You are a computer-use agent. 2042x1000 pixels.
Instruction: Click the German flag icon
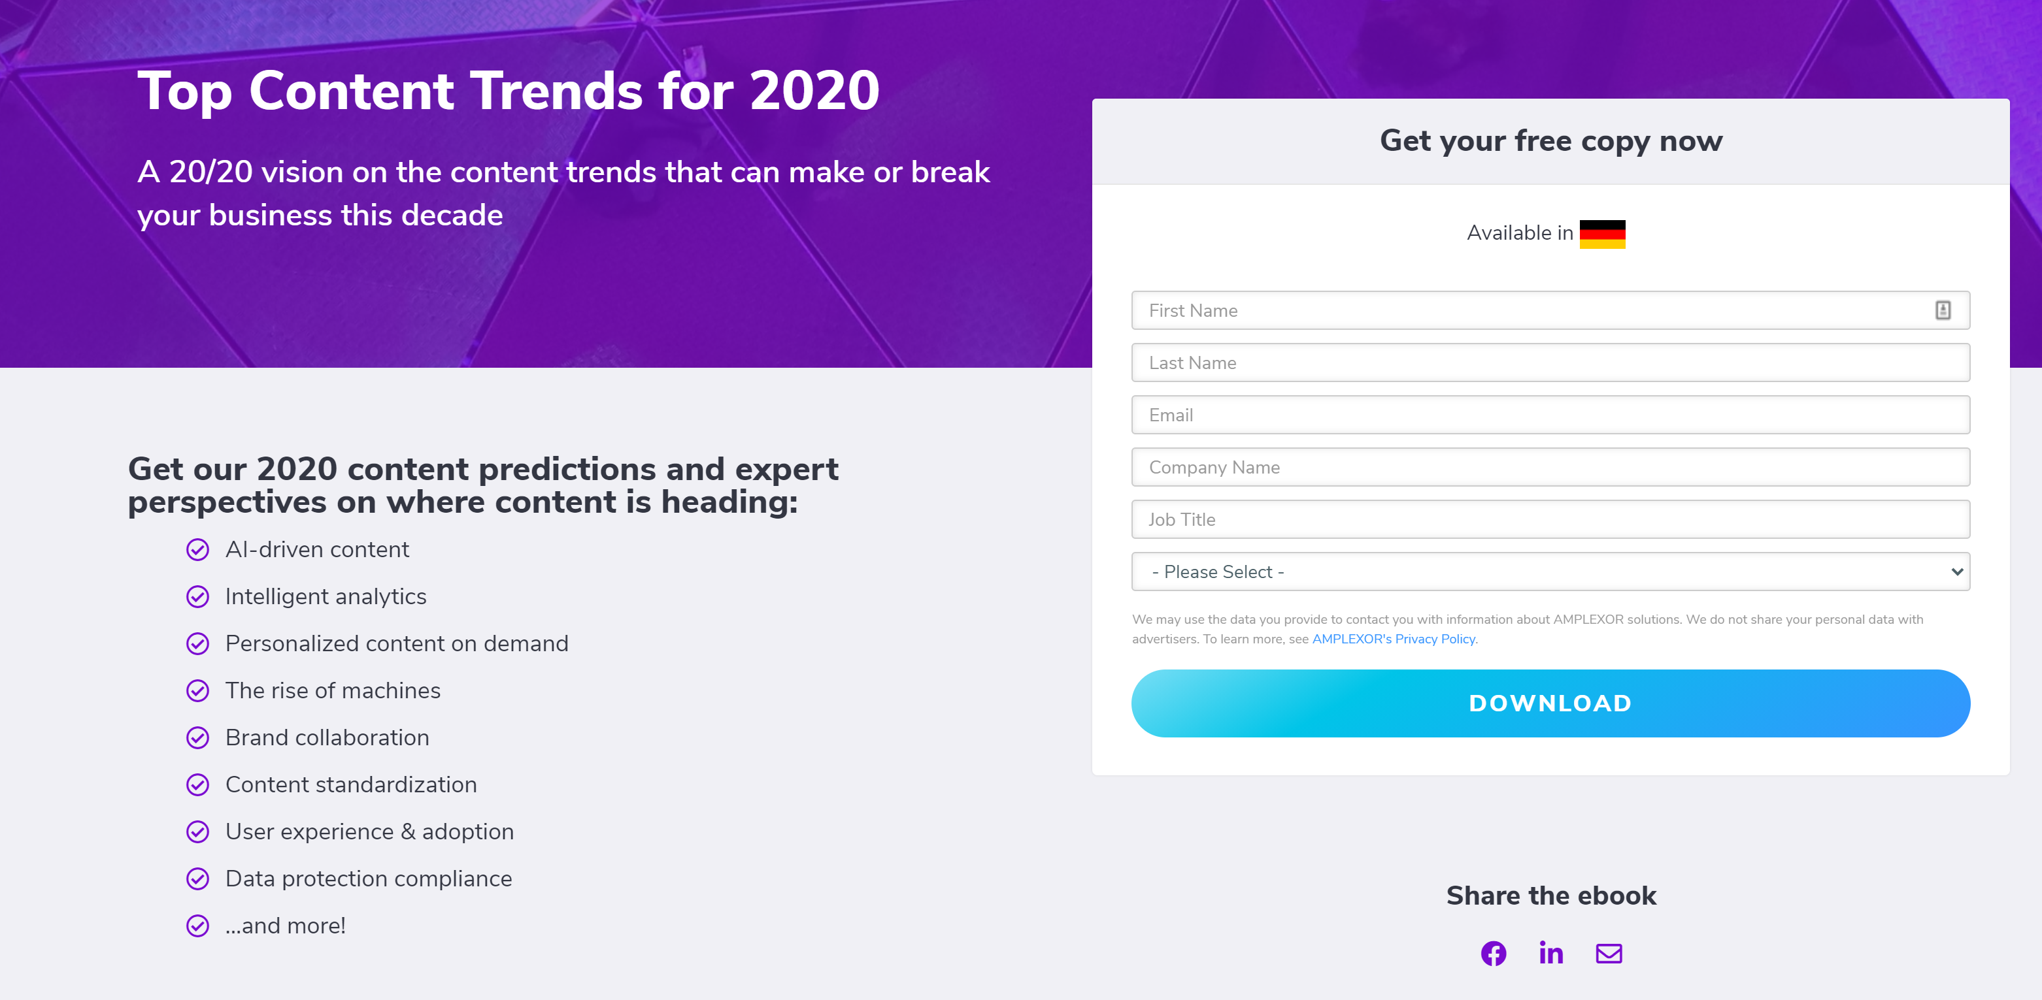click(1602, 234)
